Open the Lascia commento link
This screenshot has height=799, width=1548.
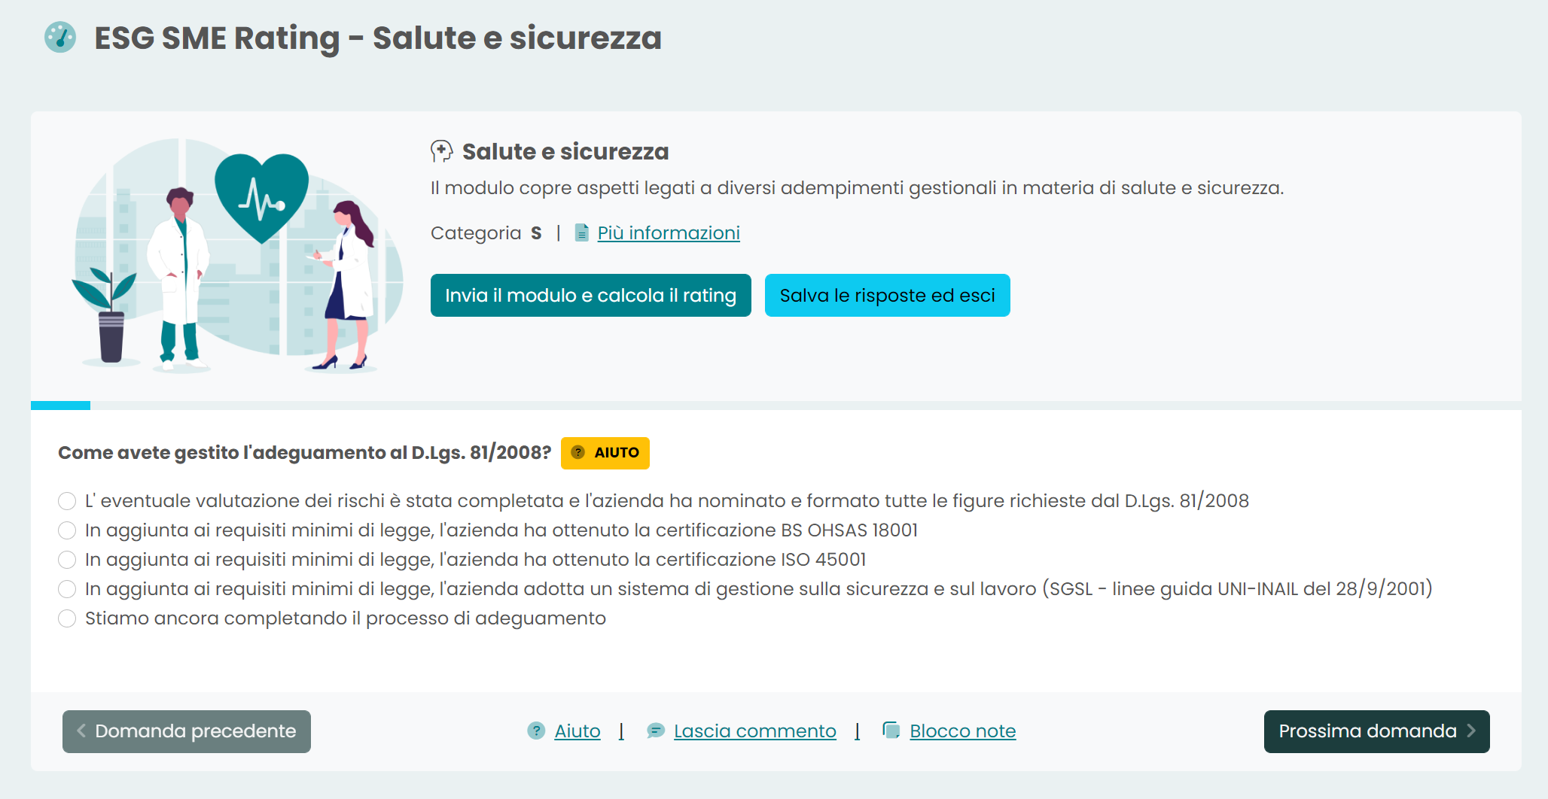[x=754, y=731]
